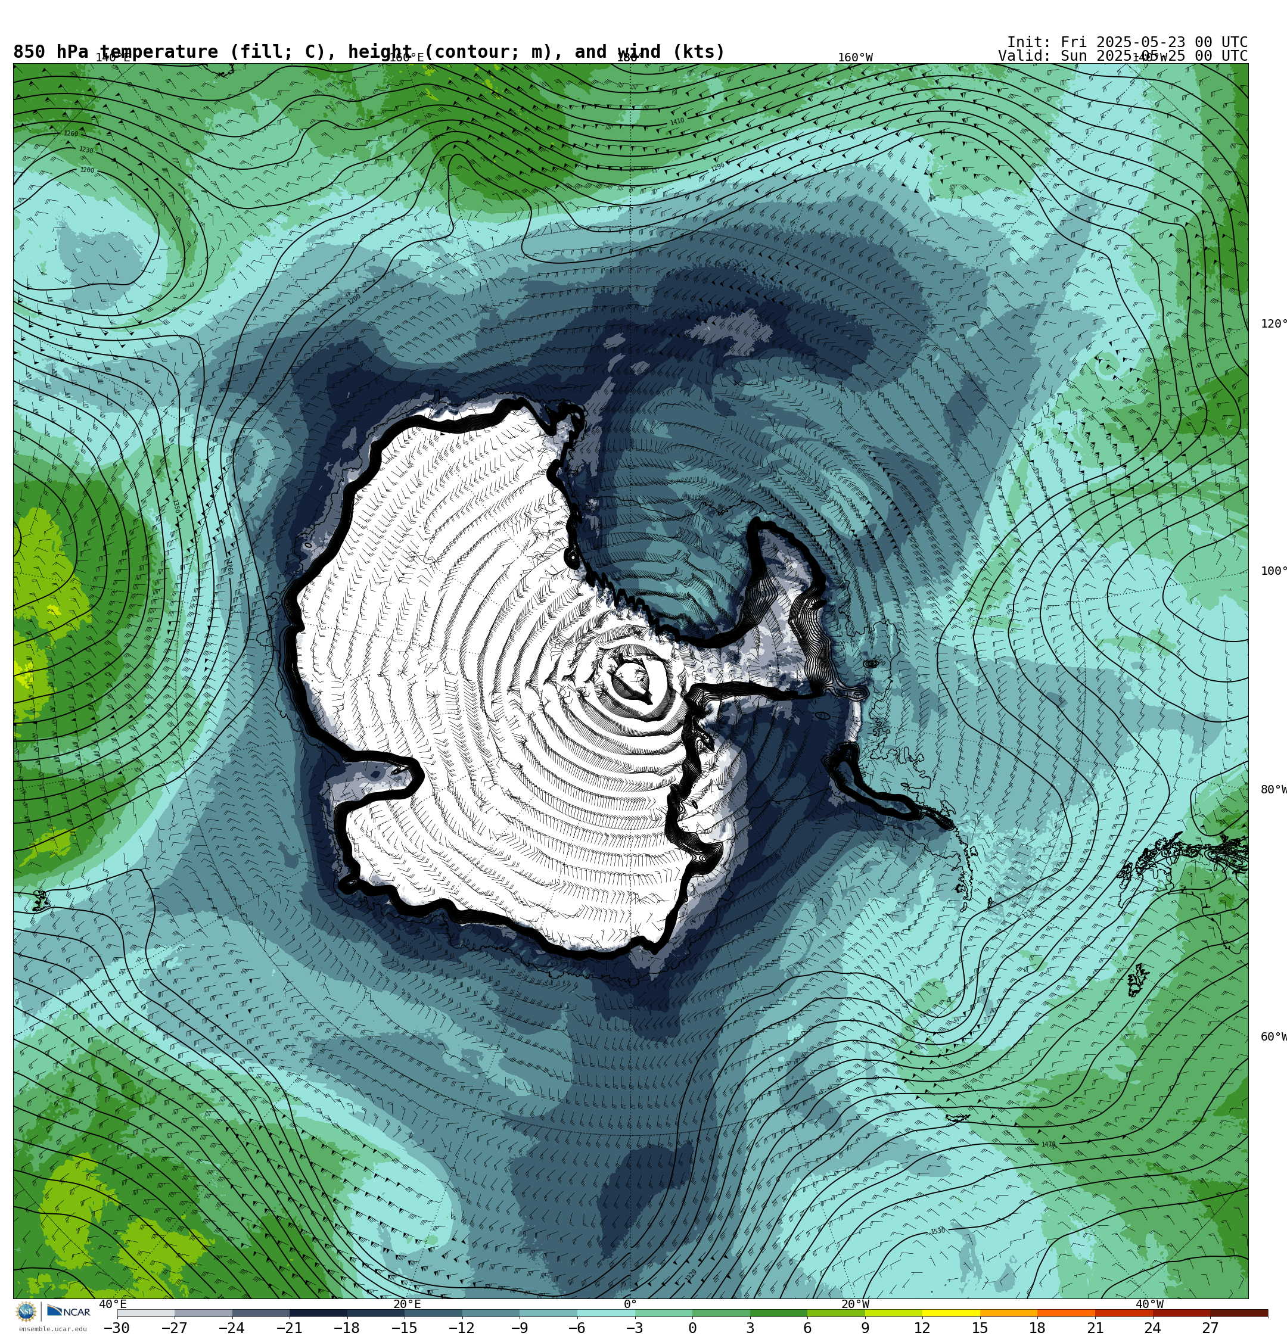The image size is (1287, 1336).
Task: Click the 1320 height contour label
Action: click(691, 1274)
